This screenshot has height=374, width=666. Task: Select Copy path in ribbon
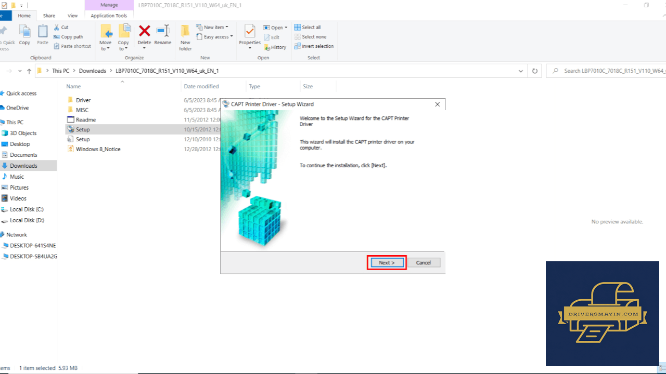pos(68,37)
